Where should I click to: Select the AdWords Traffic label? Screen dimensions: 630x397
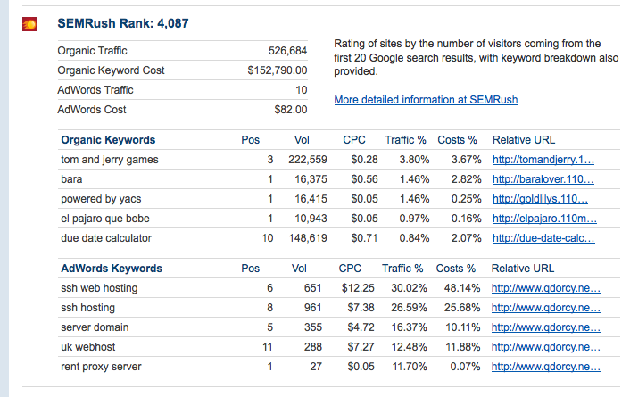pyautogui.click(x=95, y=90)
